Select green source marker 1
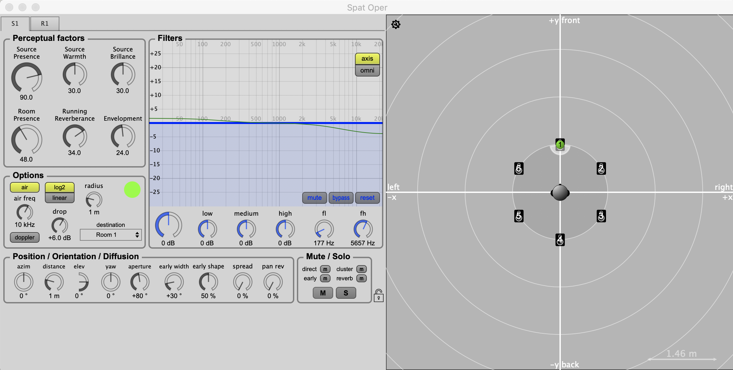Image resolution: width=733 pixels, height=370 pixels. click(x=560, y=144)
